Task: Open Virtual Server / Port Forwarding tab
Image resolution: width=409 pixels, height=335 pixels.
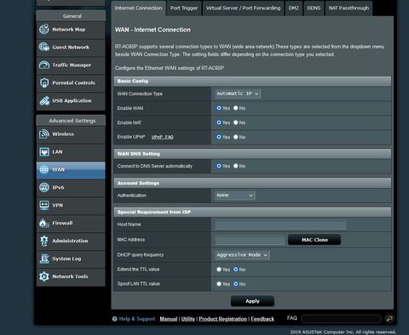Action: pos(243,9)
